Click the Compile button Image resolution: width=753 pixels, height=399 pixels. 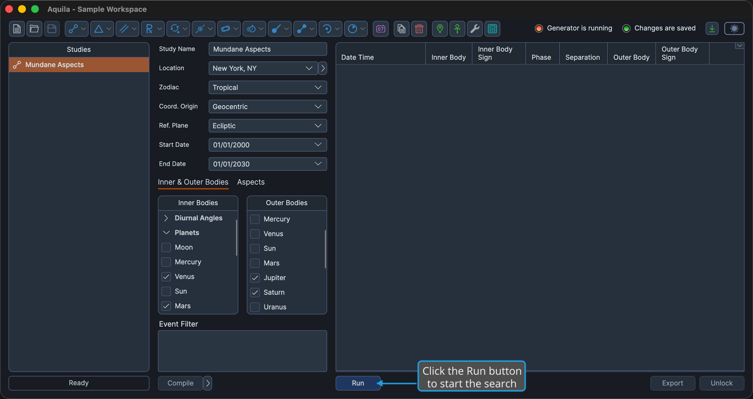tap(180, 383)
